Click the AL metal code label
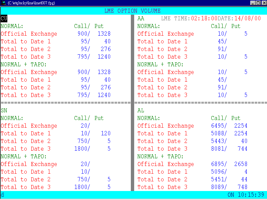The image size is (267, 200). tap(141, 110)
